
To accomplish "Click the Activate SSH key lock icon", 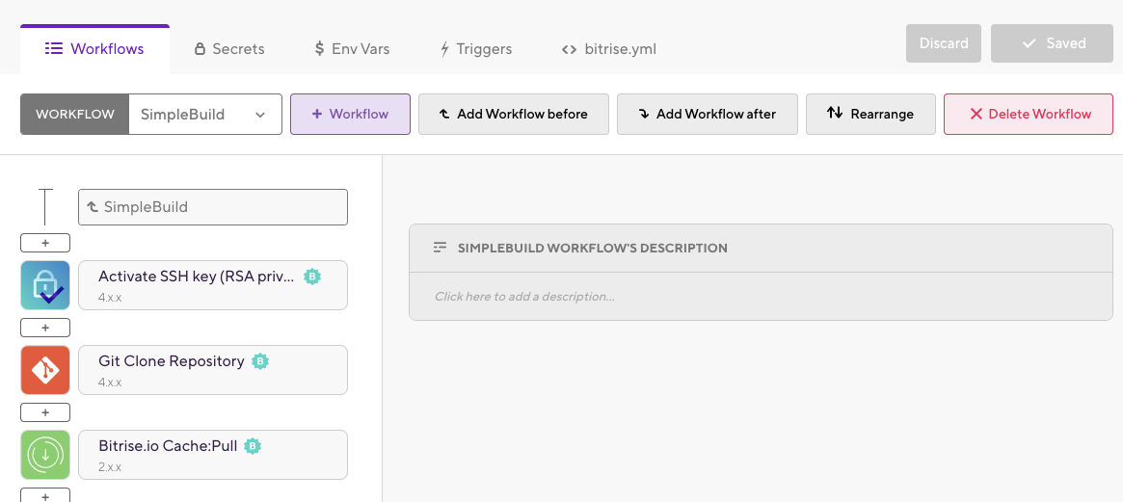I will 45,285.
